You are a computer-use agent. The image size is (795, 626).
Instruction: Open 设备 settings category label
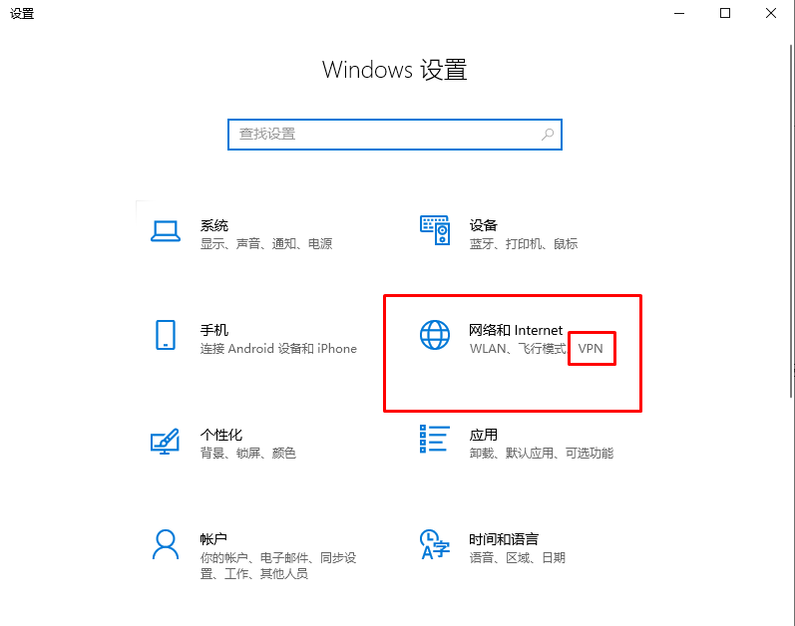[483, 225]
